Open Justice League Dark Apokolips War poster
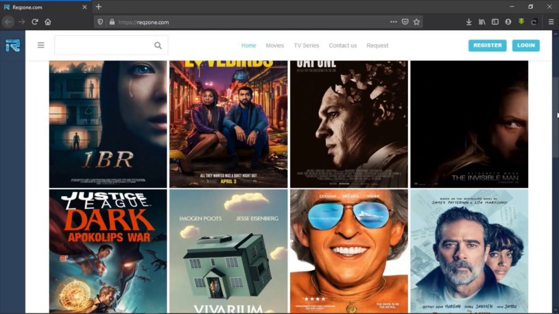This screenshot has width=559, height=314. pos(108,251)
